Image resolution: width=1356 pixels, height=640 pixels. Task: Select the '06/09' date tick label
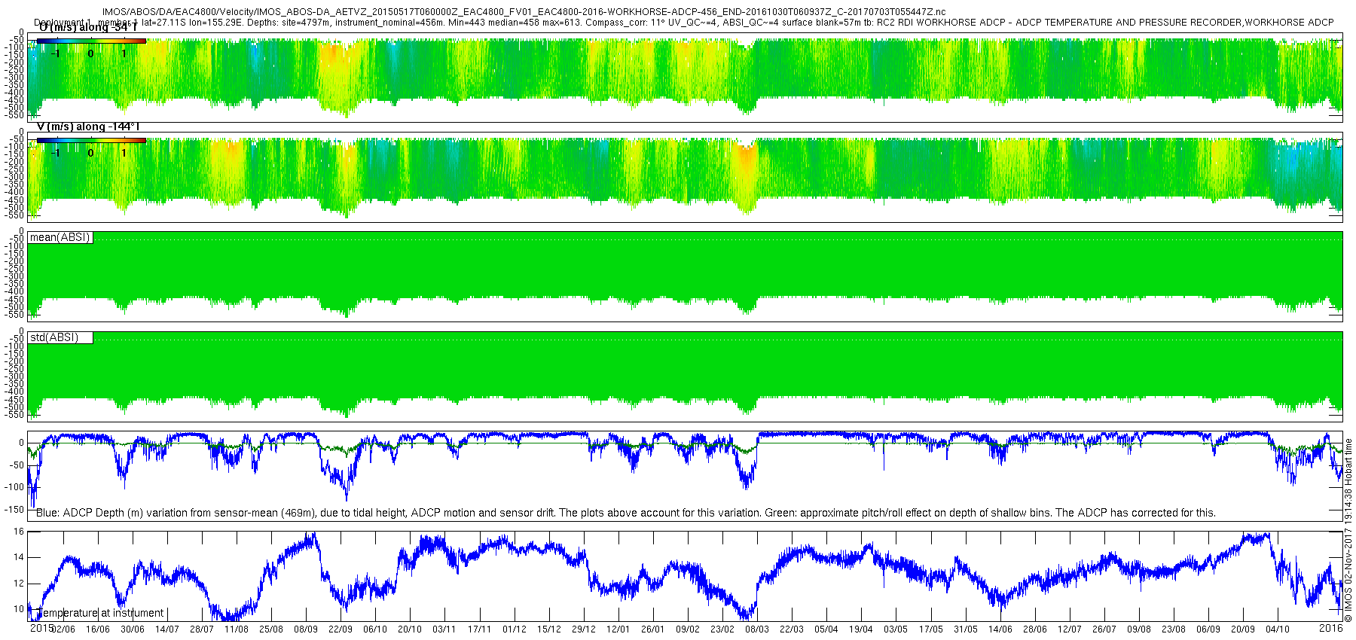[1208, 629]
